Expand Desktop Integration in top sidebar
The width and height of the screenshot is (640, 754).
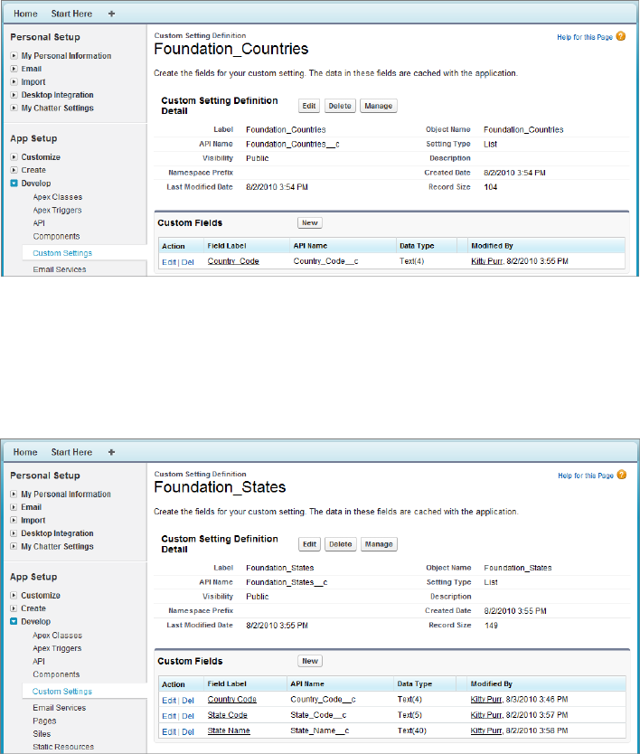[x=14, y=95]
